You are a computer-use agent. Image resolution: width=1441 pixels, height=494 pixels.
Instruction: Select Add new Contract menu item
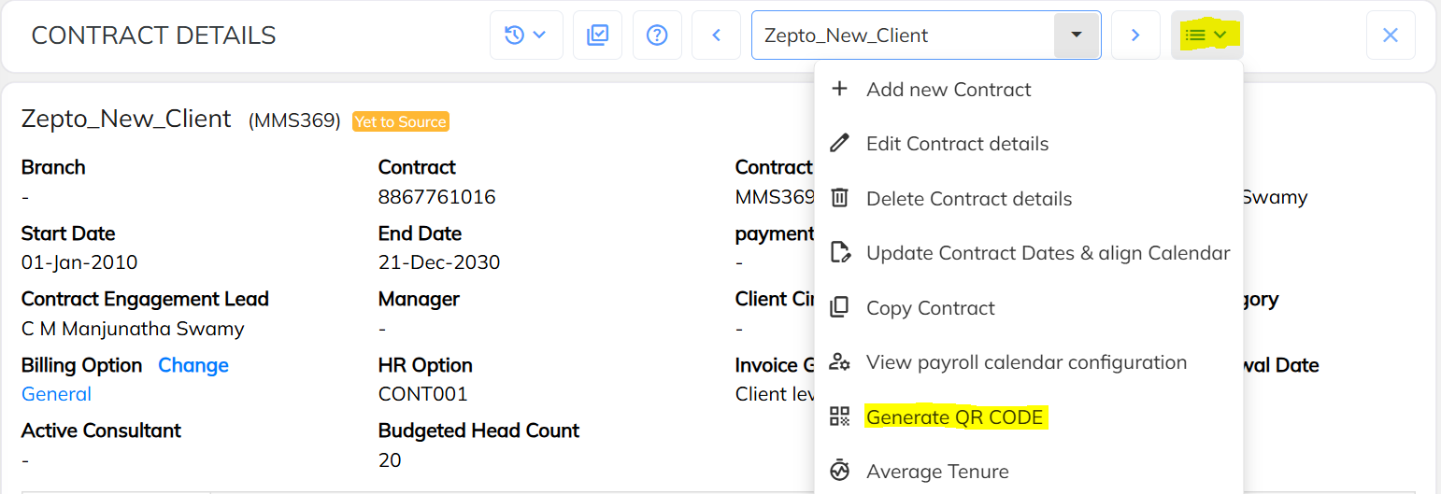pos(1029,90)
